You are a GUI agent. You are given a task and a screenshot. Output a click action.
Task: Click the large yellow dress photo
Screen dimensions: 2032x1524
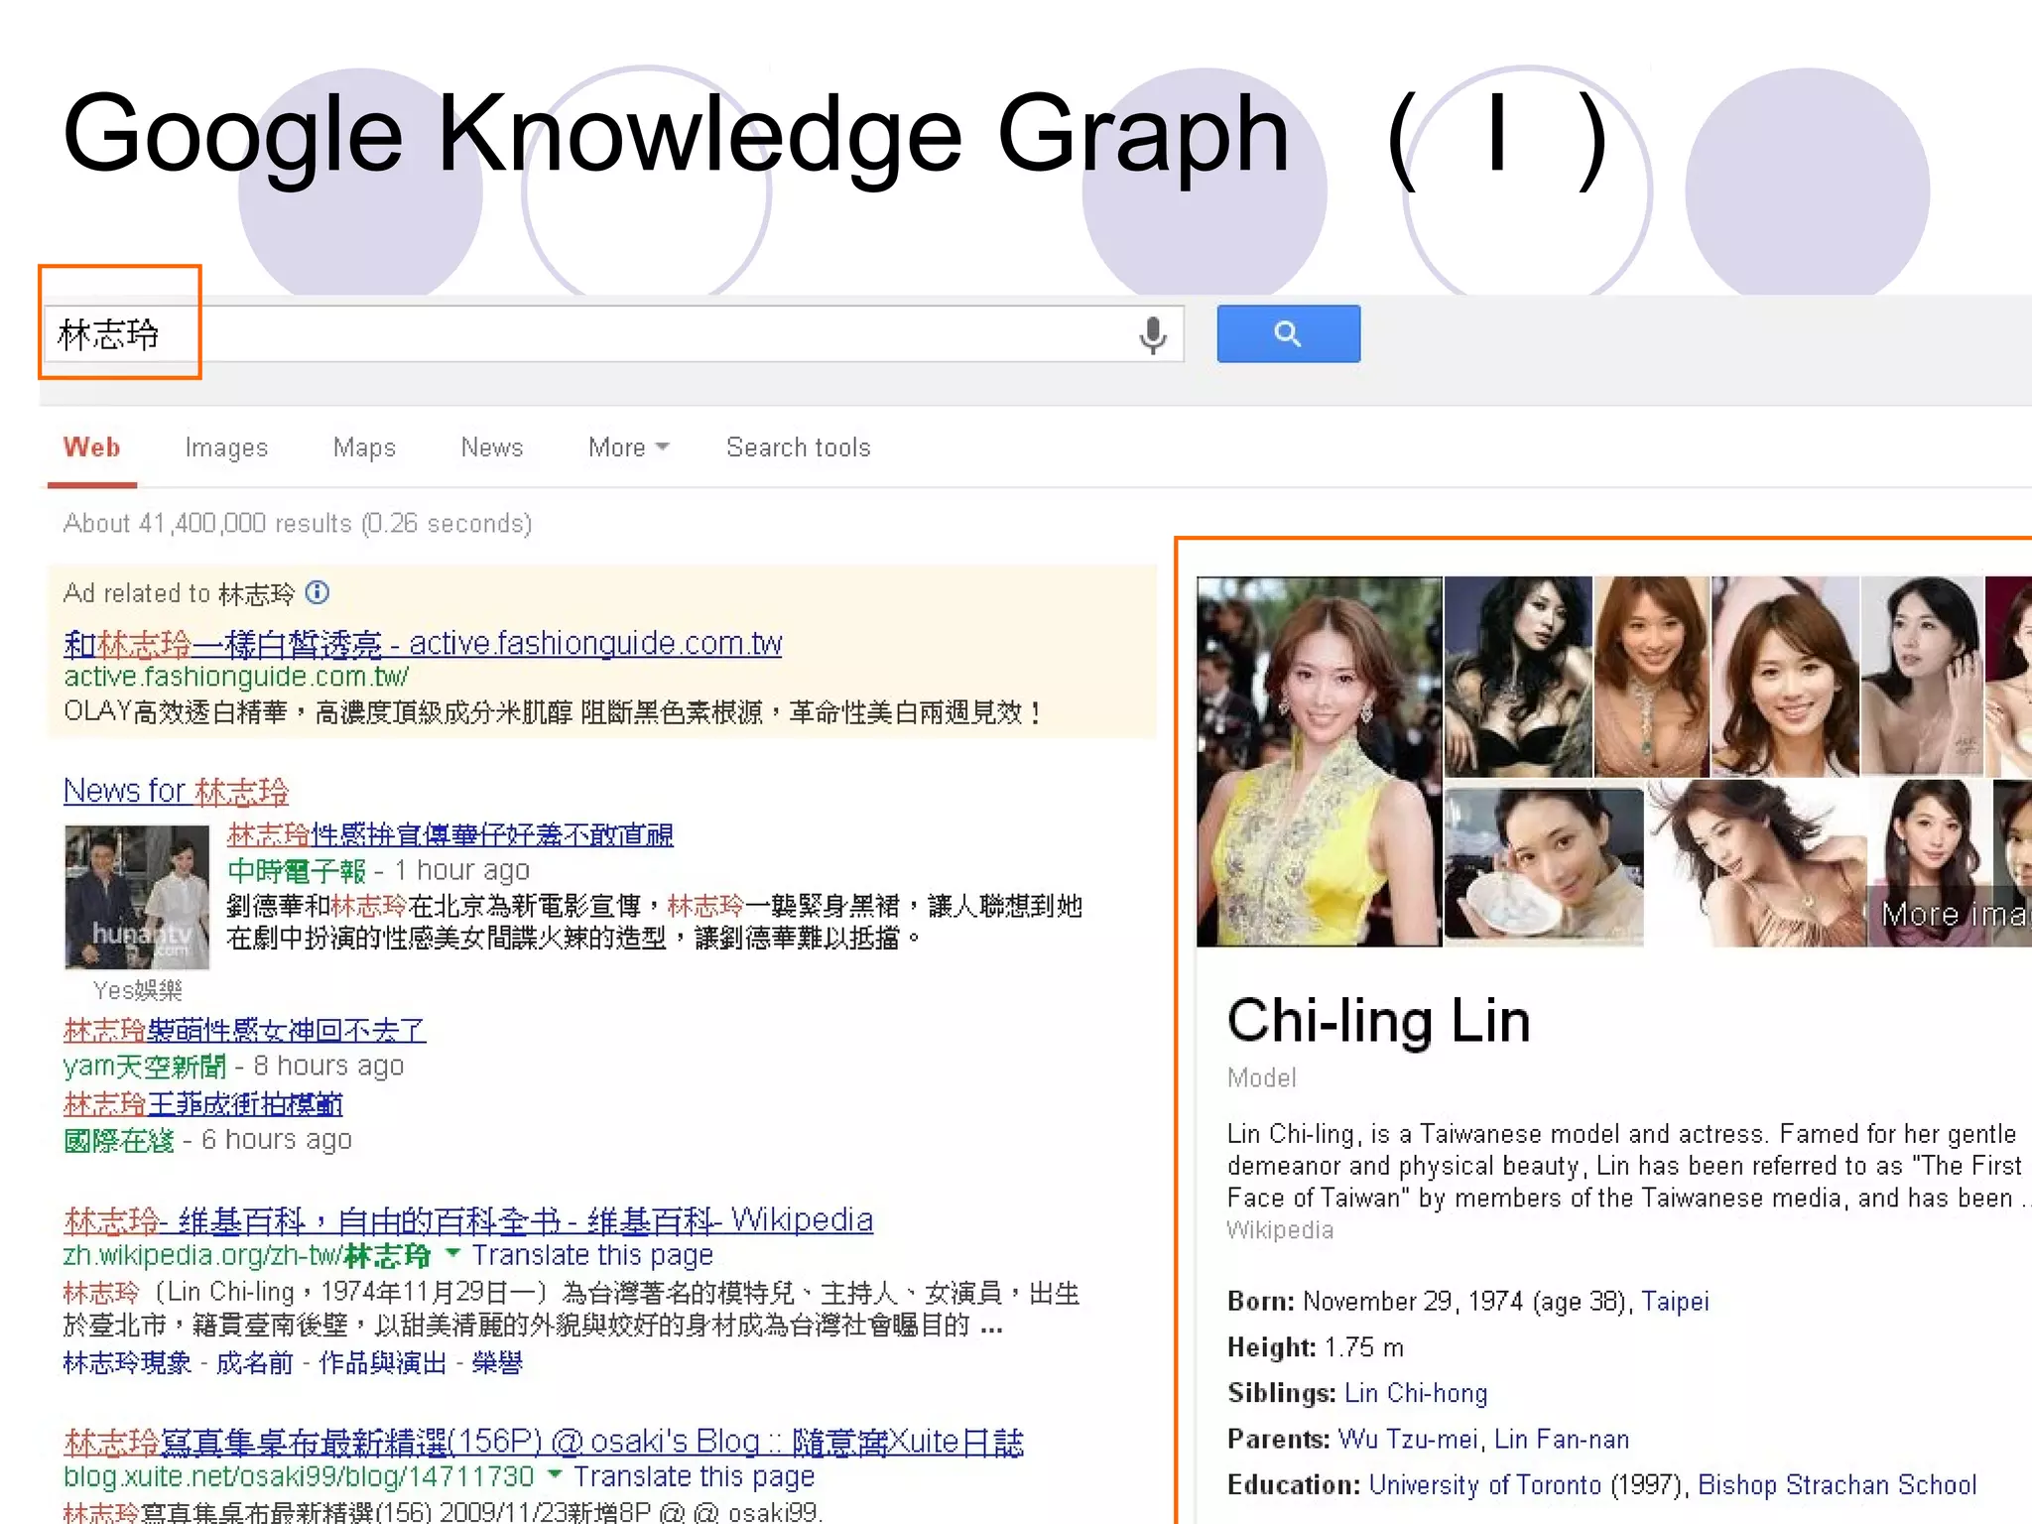pos(1319,761)
